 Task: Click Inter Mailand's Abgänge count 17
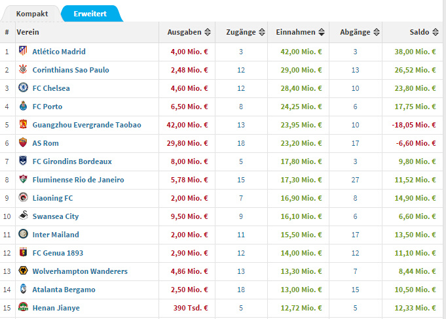pos(355,235)
